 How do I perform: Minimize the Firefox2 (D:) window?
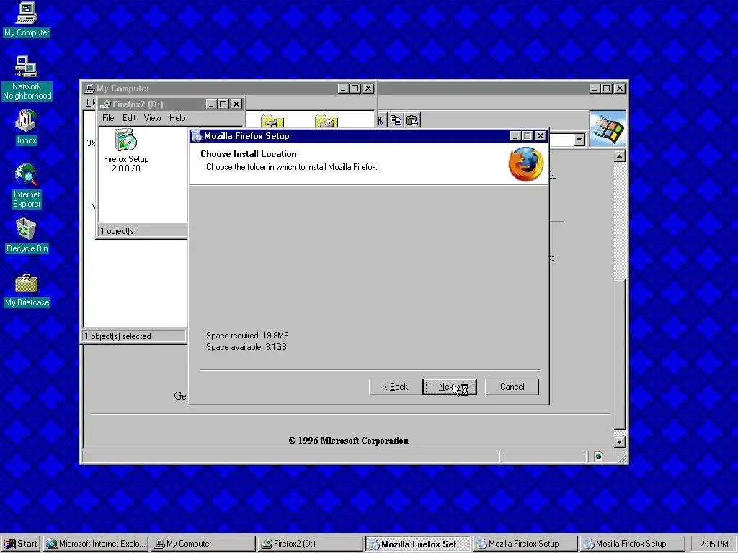pos(211,104)
